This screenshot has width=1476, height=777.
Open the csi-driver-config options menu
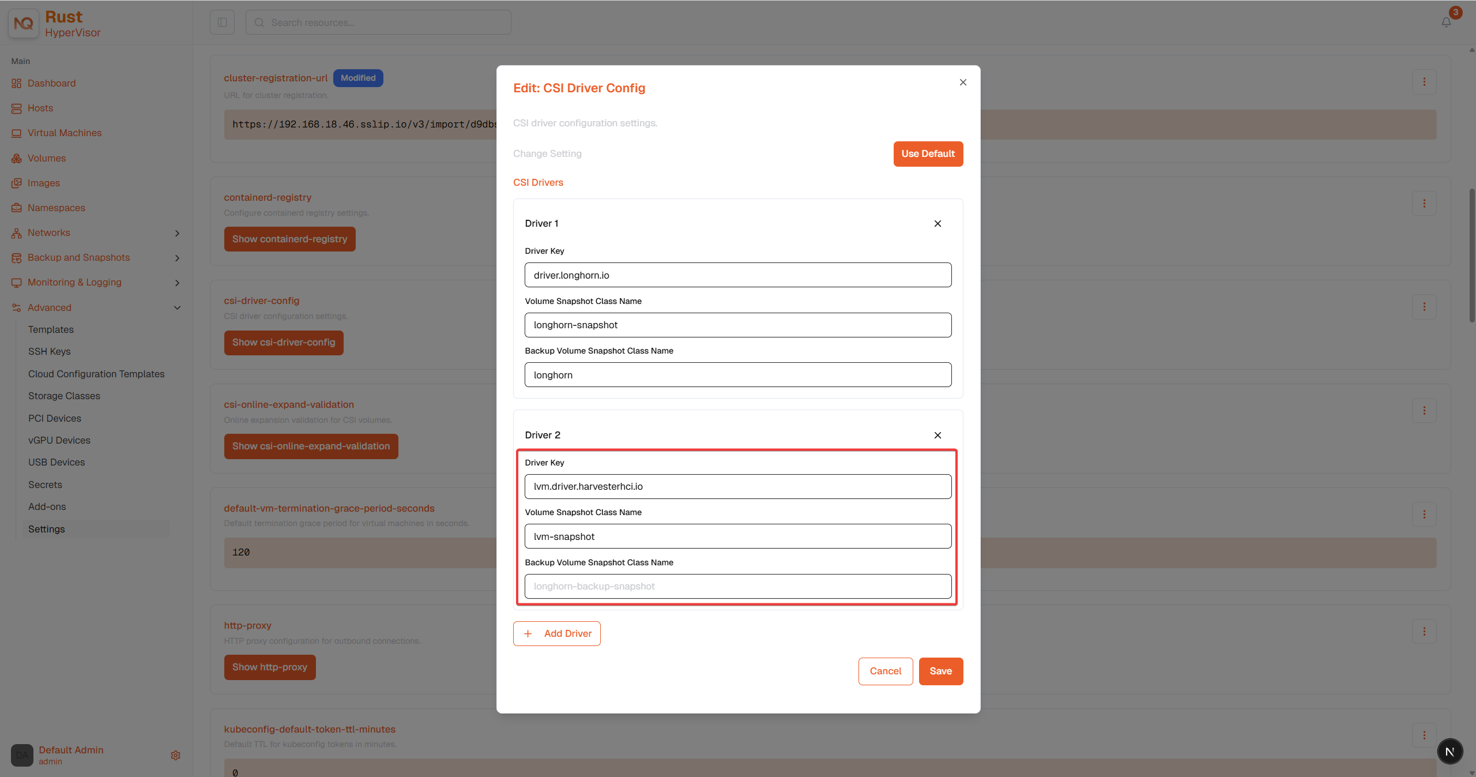click(x=1424, y=307)
